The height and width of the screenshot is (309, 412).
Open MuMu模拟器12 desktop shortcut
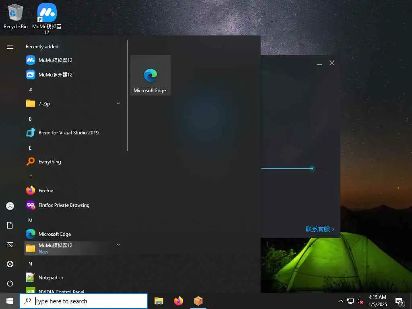pyautogui.click(x=47, y=19)
